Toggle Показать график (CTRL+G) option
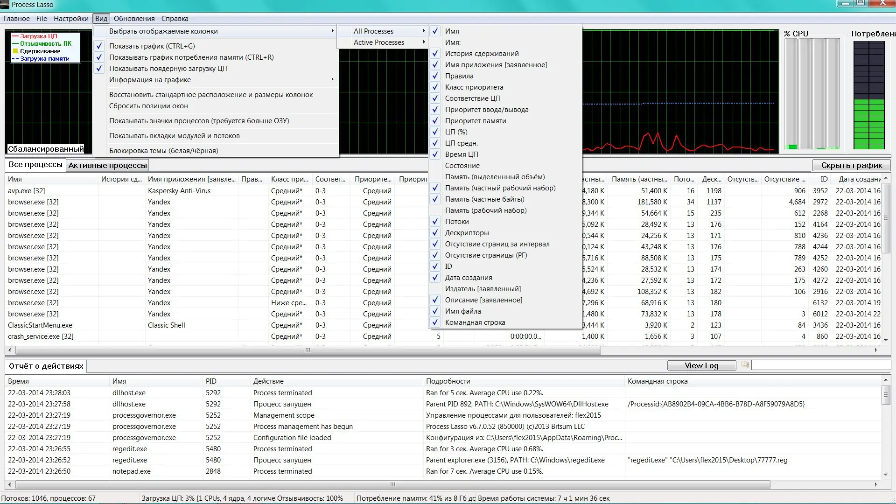 tap(152, 46)
